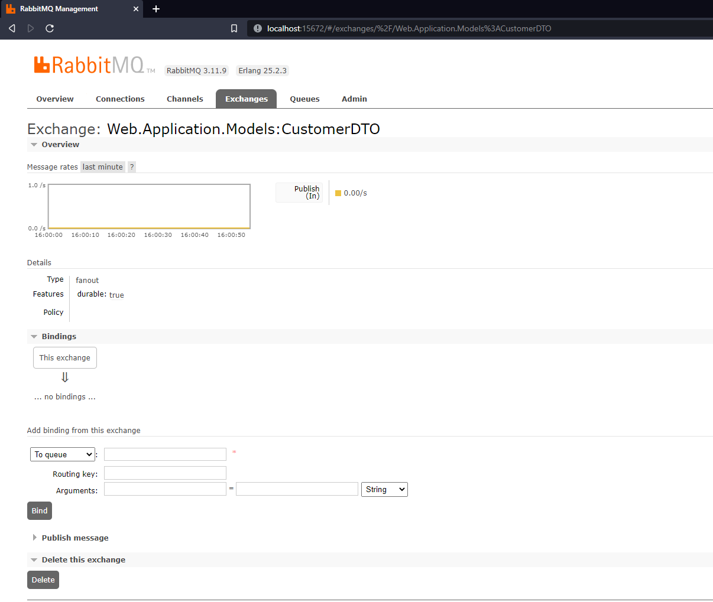Screen dimensions: 713x602
Task: Open a new browser tab with the plus icon
Action: click(156, 9)
